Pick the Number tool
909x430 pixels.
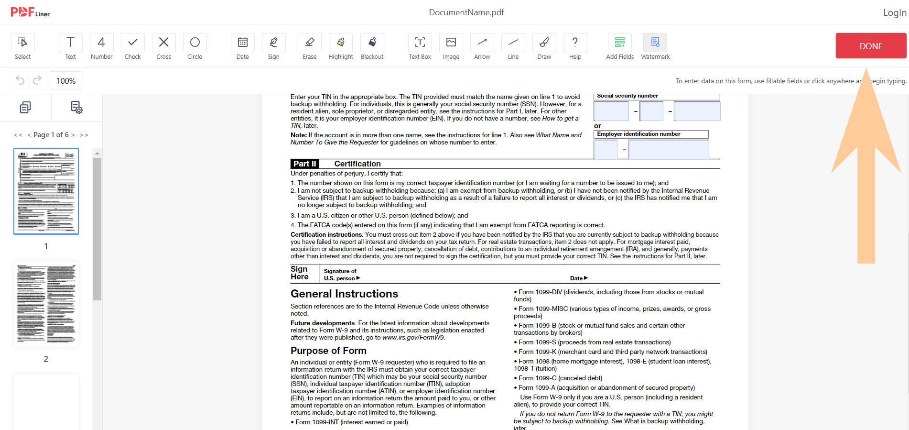(x=101, y=47)
